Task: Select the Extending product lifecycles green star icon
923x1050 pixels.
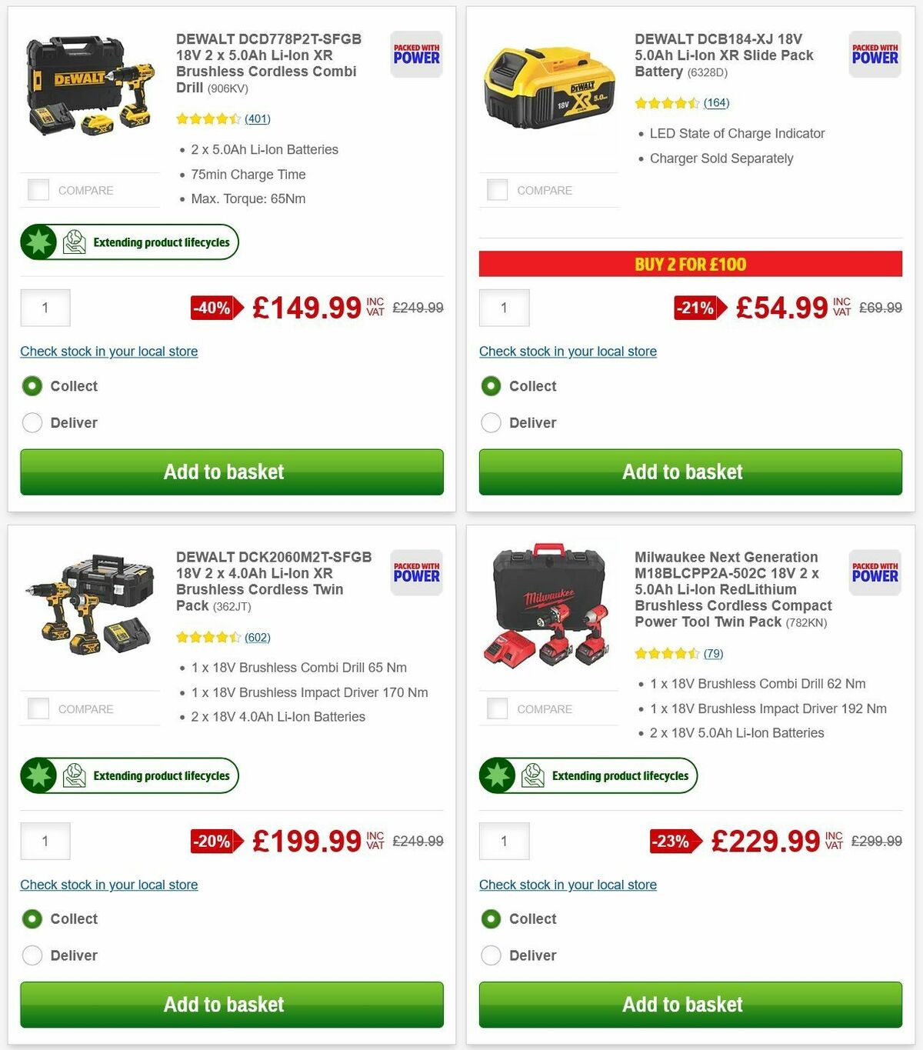Action: 38,242
